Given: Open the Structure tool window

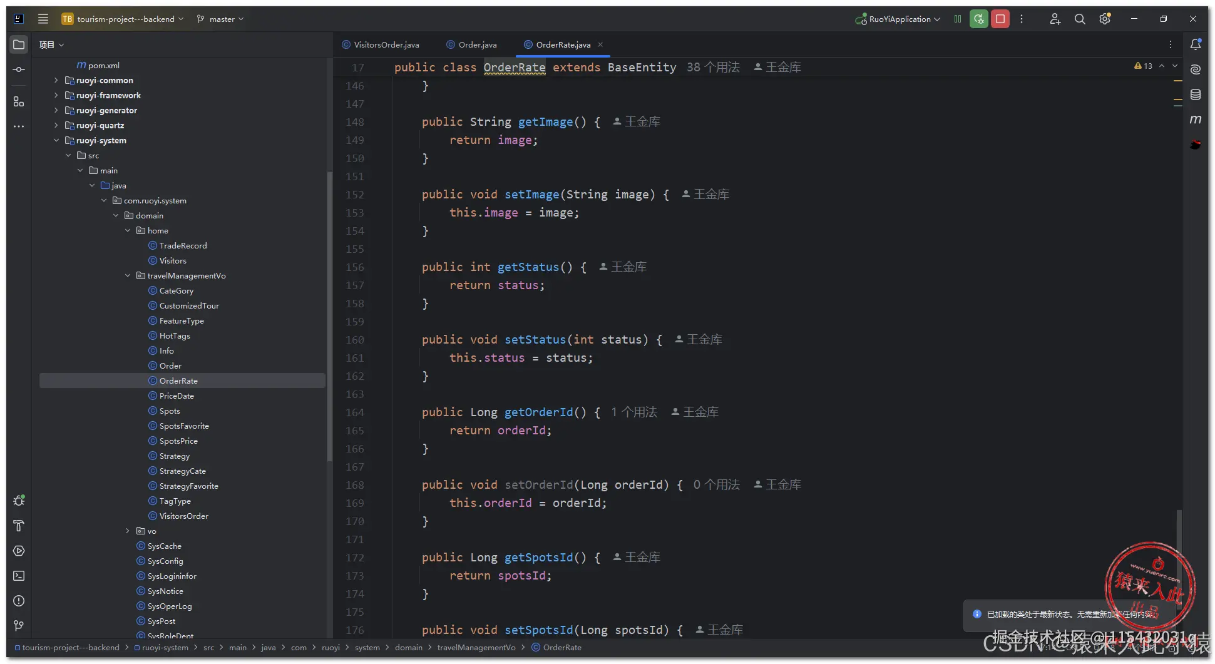Looking at the screenshot, I should click(19, 101).
